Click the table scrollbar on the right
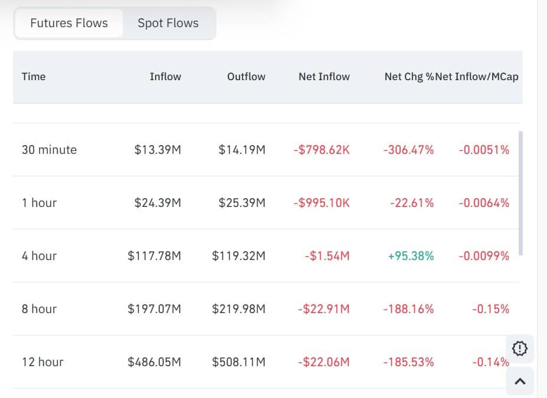Image resolution: width=547 pixels, height=398 pixels. (521, 195)
